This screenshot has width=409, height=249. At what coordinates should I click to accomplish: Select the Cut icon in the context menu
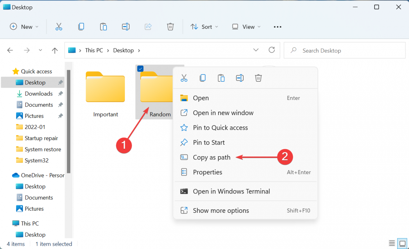[184, 78]
